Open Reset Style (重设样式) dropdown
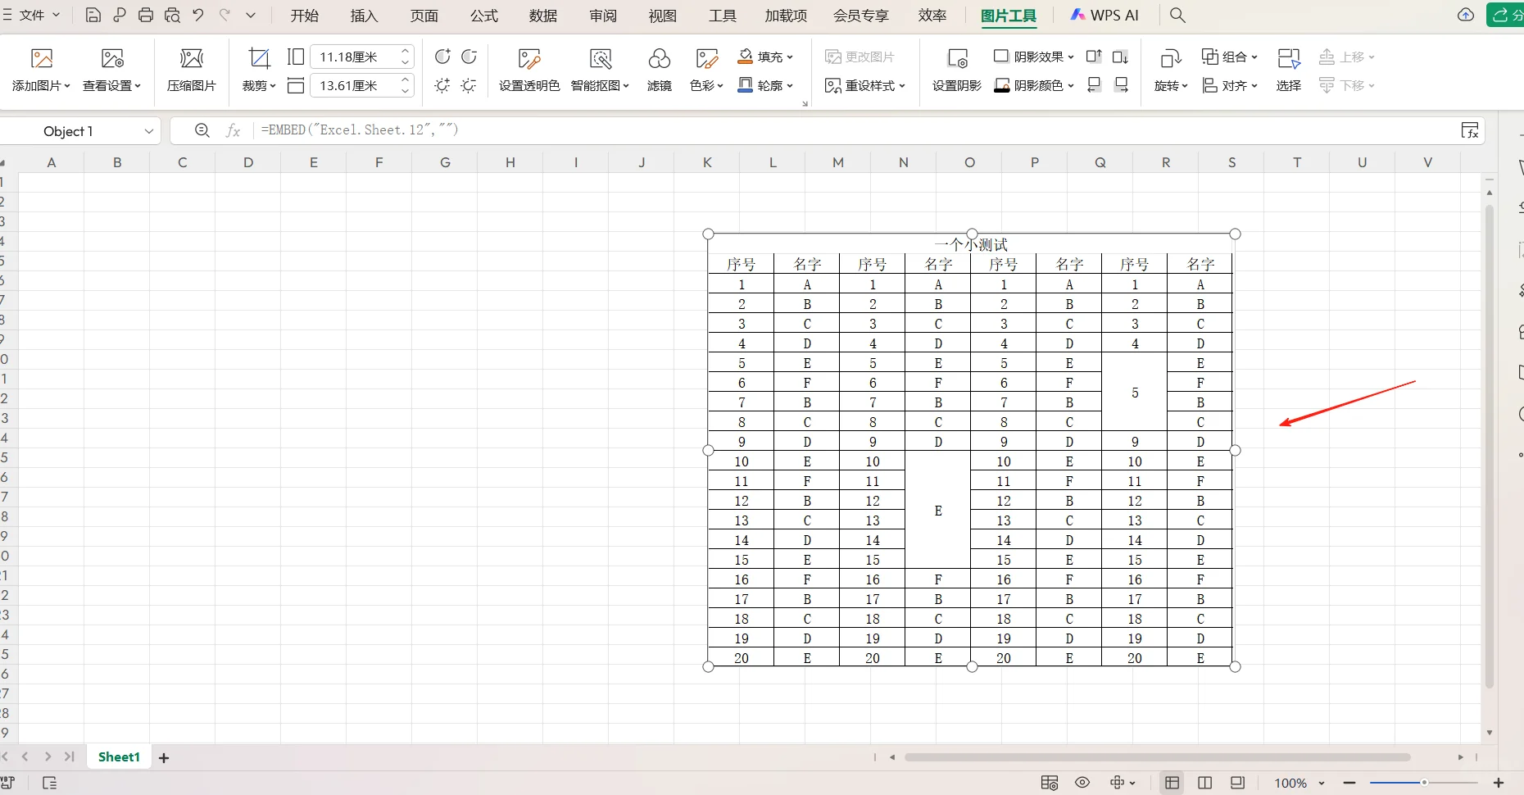Viewport: 1524px width, 795px height. click(865, 85)
